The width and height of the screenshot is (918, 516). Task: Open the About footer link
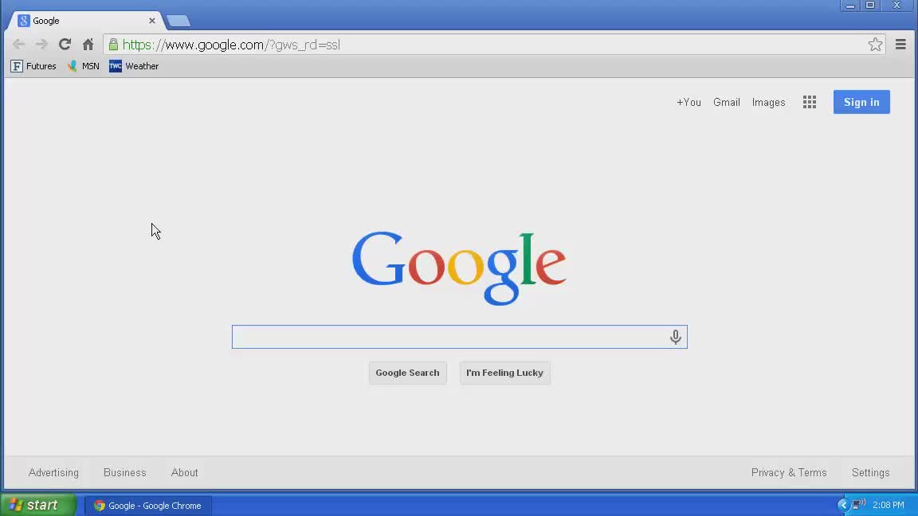point(184,473)
